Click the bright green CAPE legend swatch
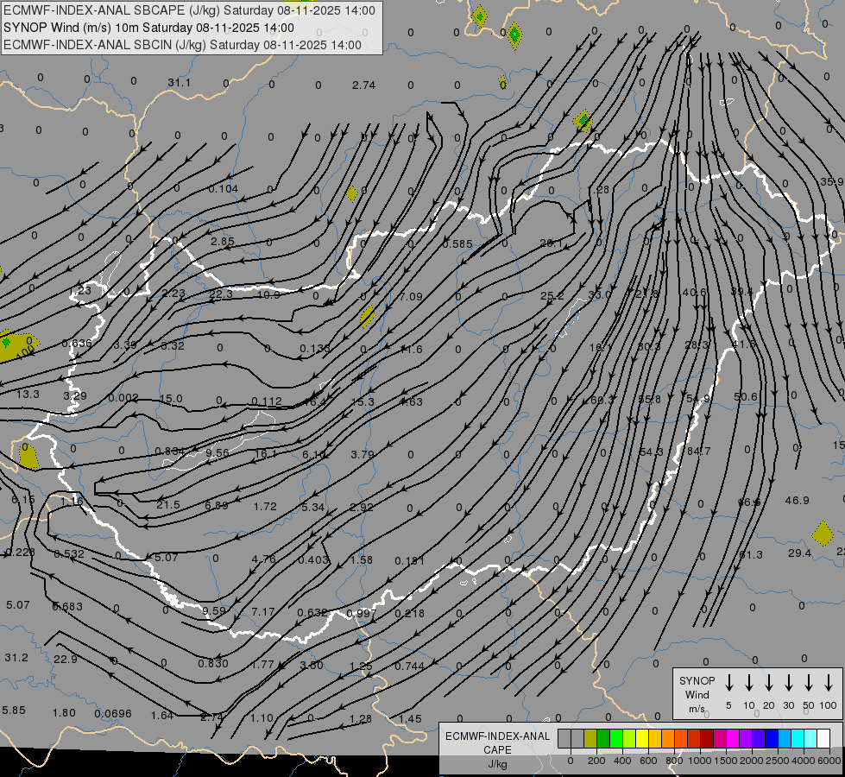The height and width of the screenshot is (777, 845). (x=616, y=739)
